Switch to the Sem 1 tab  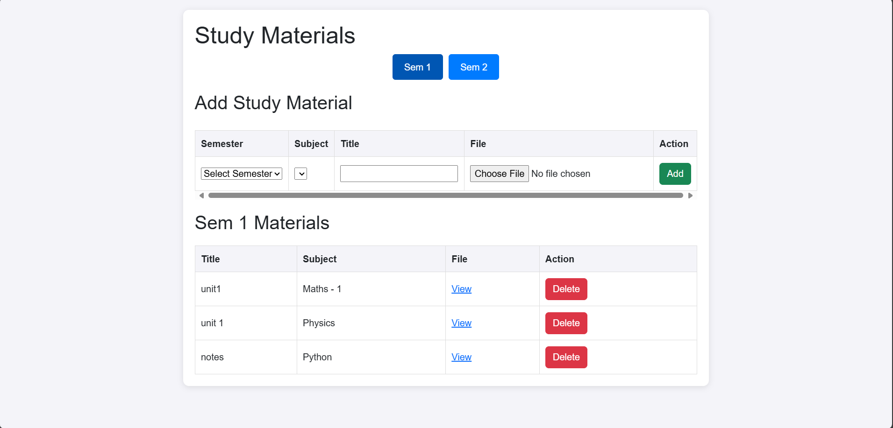pos(417,67)
